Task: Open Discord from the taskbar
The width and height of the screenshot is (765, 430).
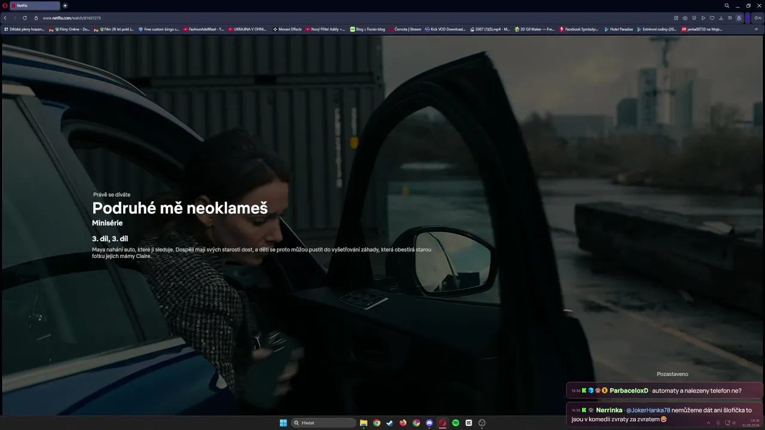Action: 429,423
